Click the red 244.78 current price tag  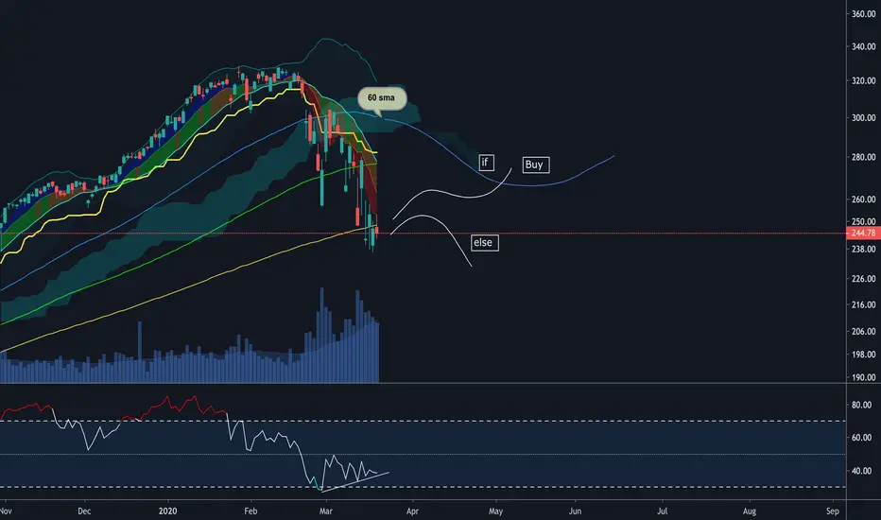(863, 233)
